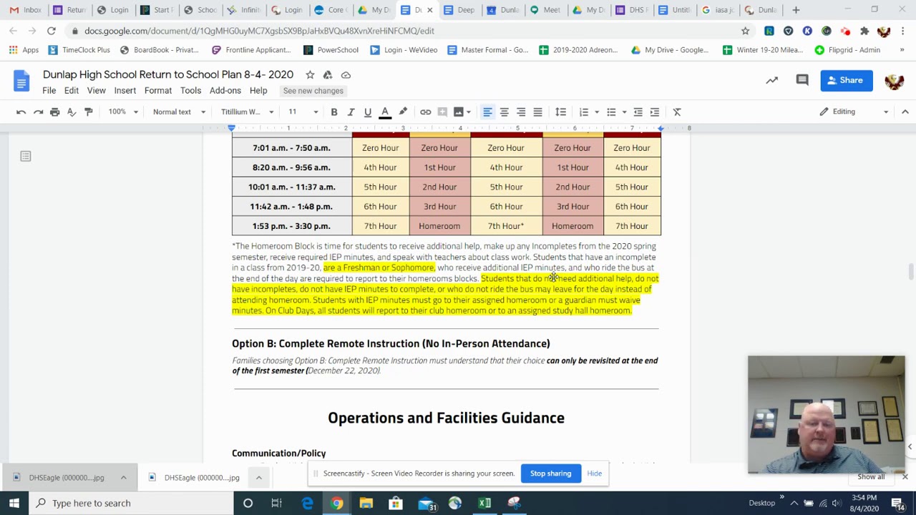This screenshot has height=515, width=916.
Task: Expand options for first DHSEagle download
Action: pyautogui.click(x=123, y=478)
